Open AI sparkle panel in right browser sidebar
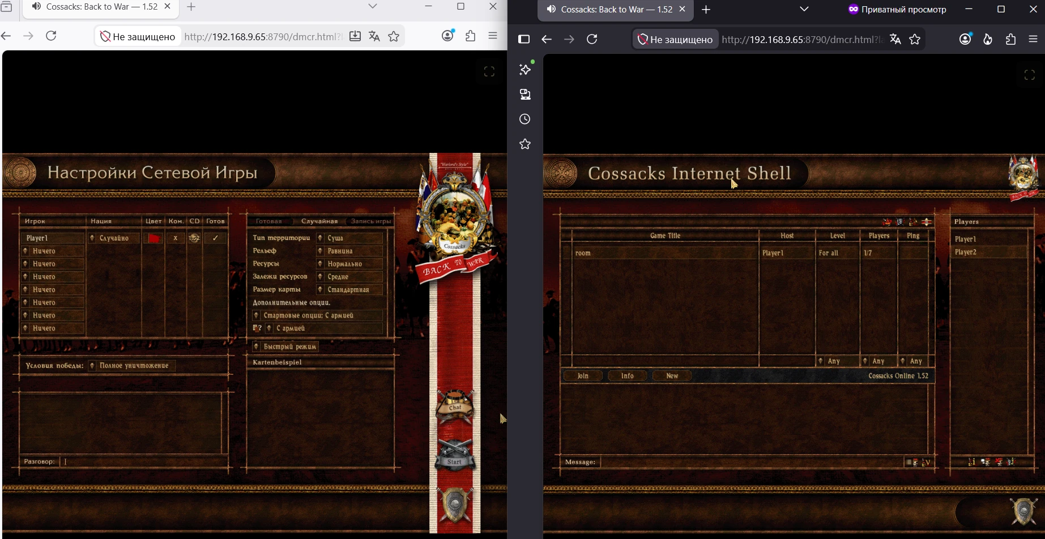This screenshot has height=539, width=1045. [526, 69]
